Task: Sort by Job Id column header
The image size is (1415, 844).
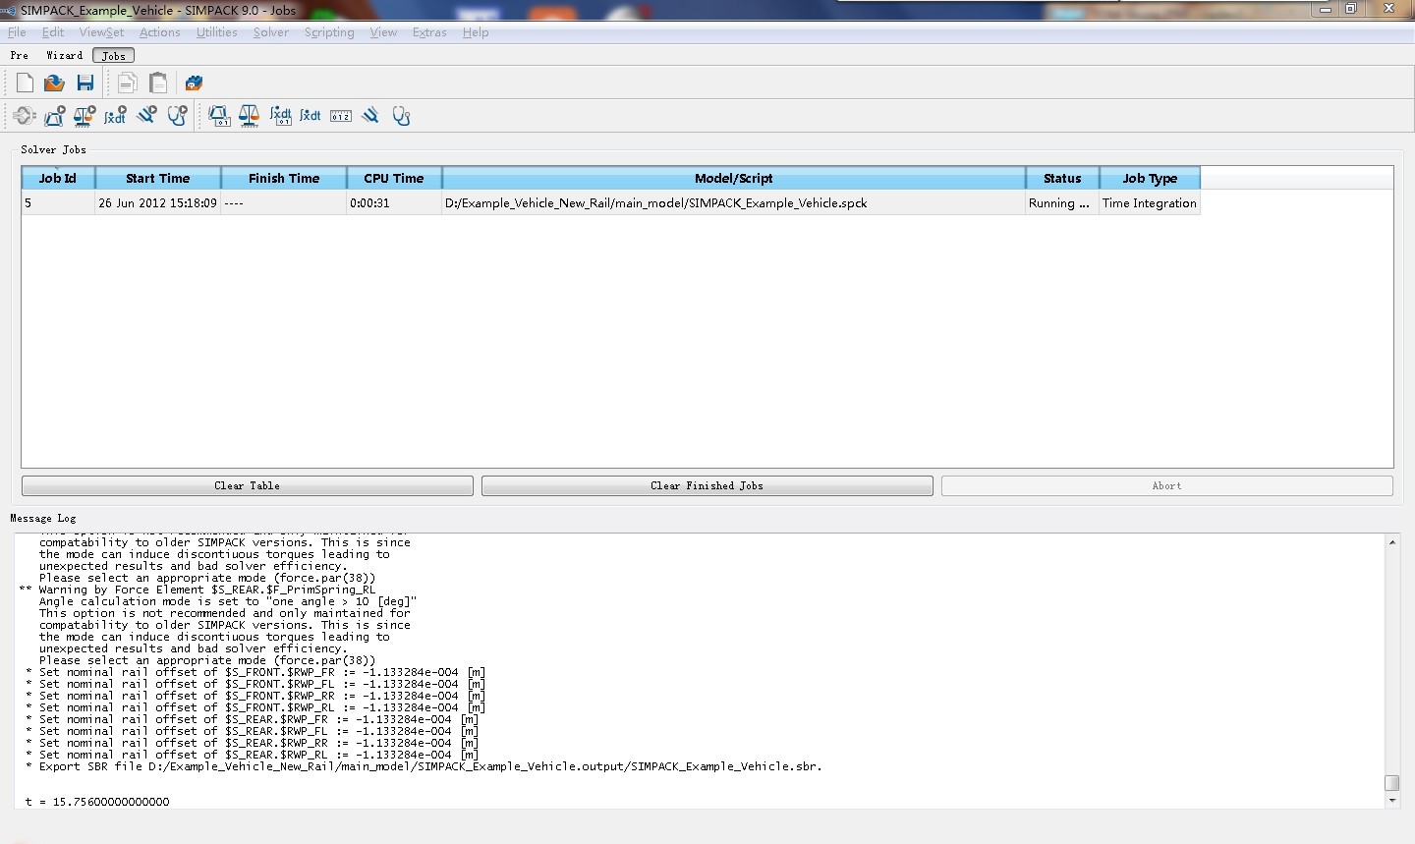Action: (58, 178)
